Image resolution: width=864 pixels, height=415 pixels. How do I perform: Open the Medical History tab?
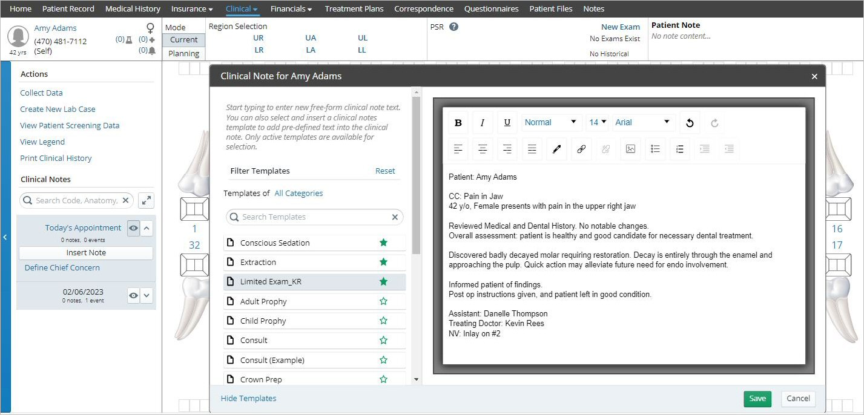coord(133,8)
